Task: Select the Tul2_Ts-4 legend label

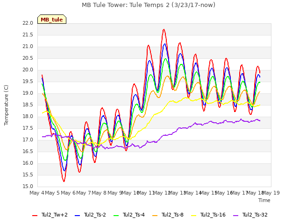Action: coord(134,215)
